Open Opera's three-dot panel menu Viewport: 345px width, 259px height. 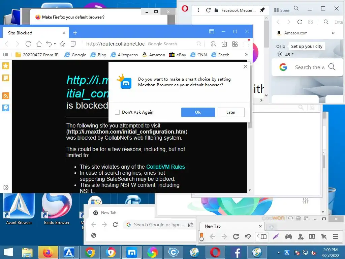(x=198, y=10)
